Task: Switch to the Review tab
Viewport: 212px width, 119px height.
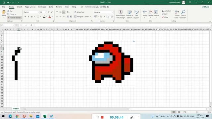Action: point(59,7)
